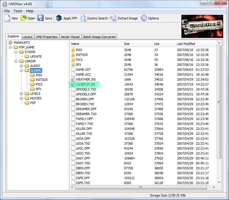This screenshot has width=229, height=200.
Task: Click the BROKEN.DFF file icon
Action: tap(73, 99)
